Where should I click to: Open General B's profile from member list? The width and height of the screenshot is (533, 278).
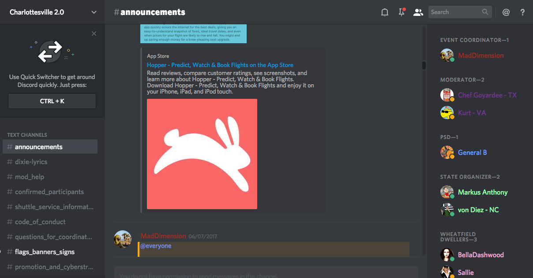472,153
